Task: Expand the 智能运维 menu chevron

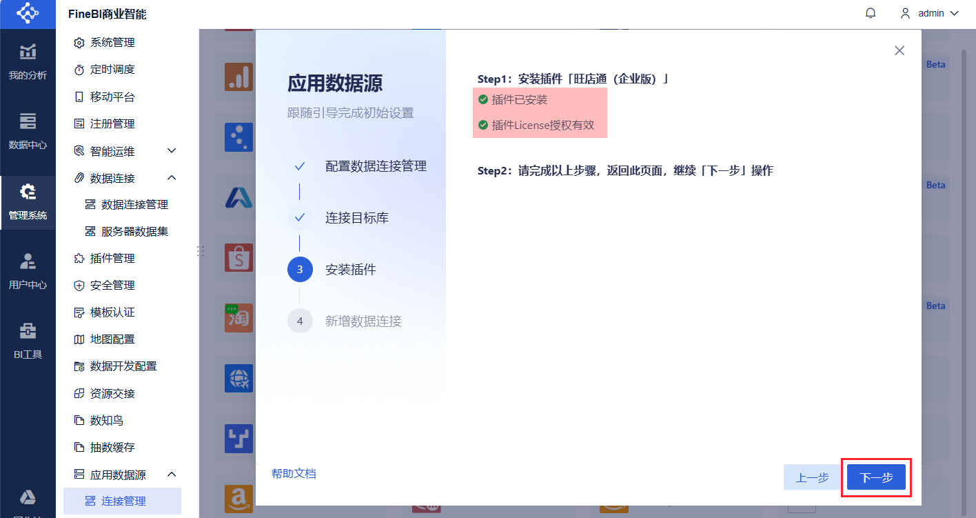Action: [172, 150]
